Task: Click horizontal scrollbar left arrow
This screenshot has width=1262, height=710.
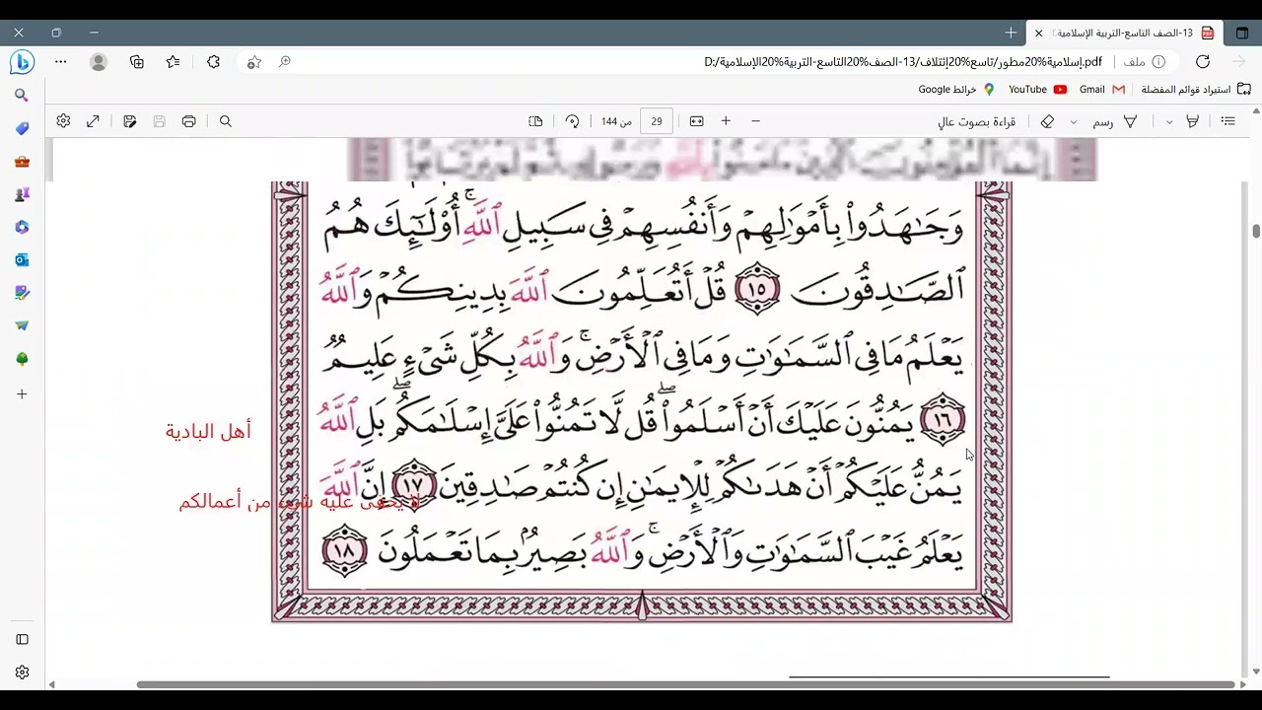Action: 51,684
